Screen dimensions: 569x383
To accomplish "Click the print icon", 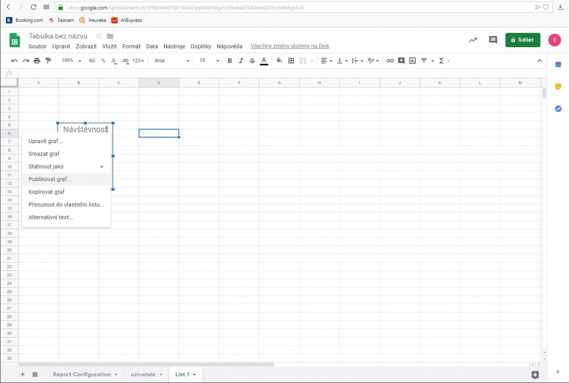I will (37, 61).
